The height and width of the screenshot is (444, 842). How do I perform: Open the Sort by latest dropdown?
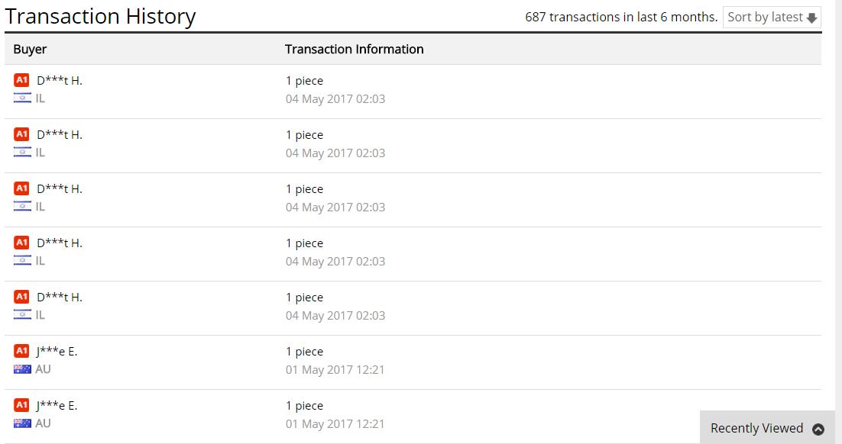[772, 17]
